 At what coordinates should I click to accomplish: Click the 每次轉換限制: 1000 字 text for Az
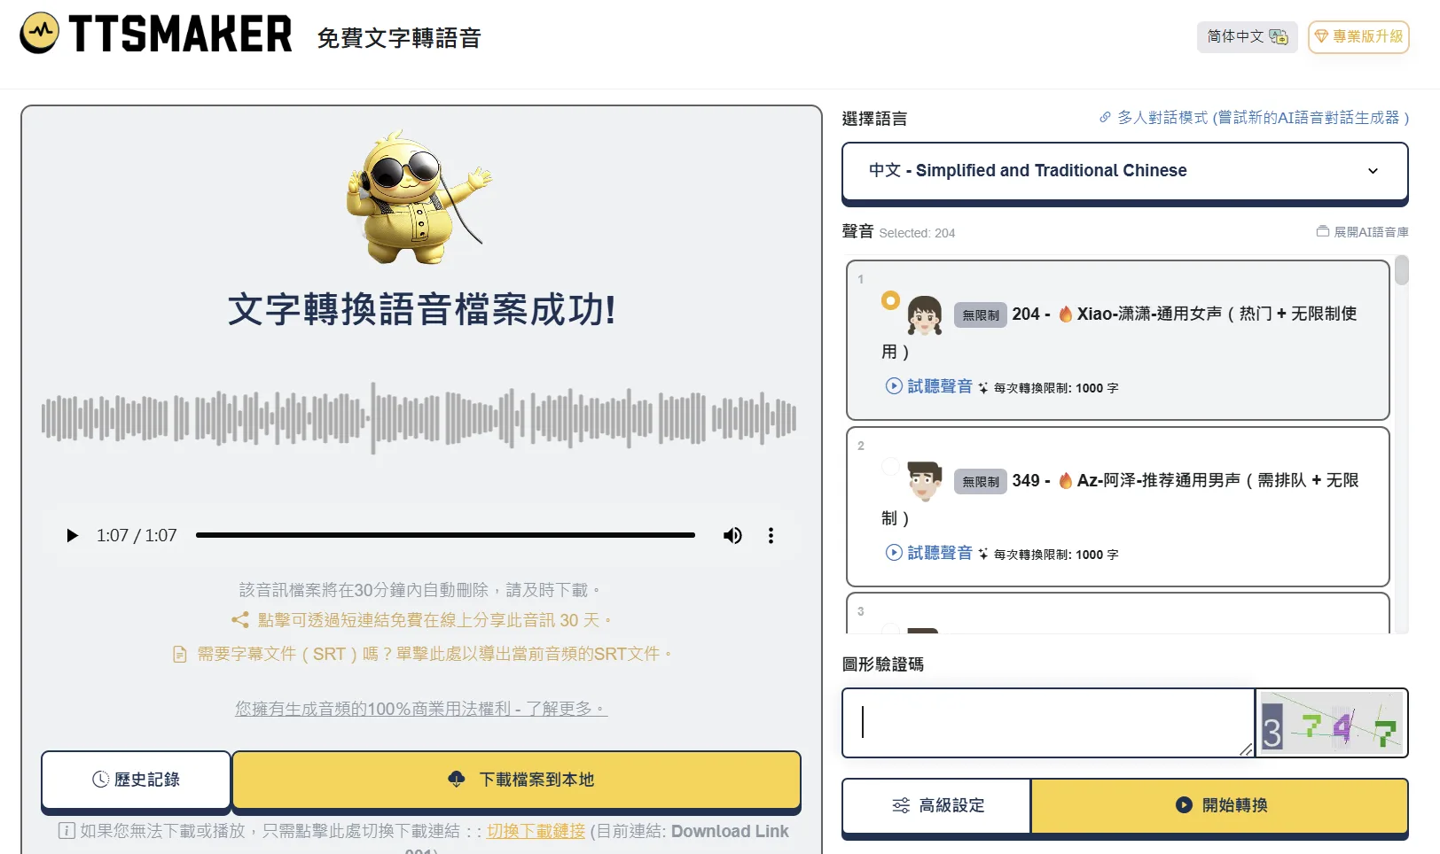tap(1056, 555)
